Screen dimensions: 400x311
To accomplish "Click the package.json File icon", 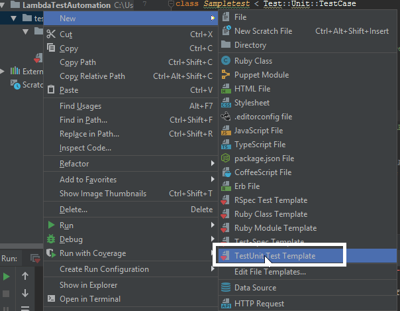I will pyautogui.click(x=226, y=158).
